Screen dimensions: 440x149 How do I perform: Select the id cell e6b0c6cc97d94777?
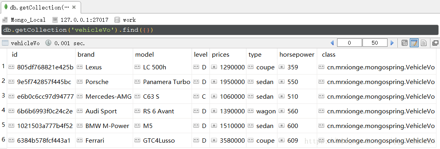[41, 96]
